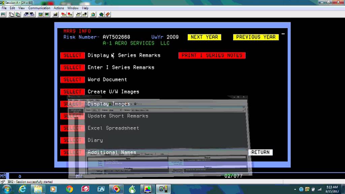Click the Diary label text
Screen dimensions: 345x194
(x=95, y=140)
